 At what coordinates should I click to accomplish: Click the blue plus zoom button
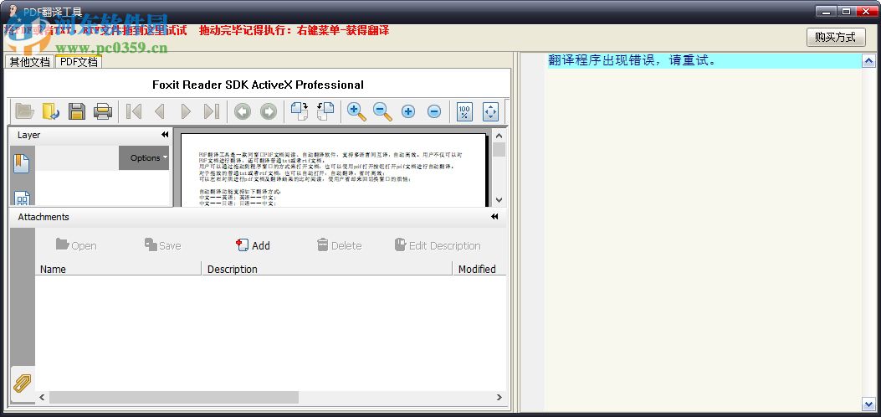408,111
